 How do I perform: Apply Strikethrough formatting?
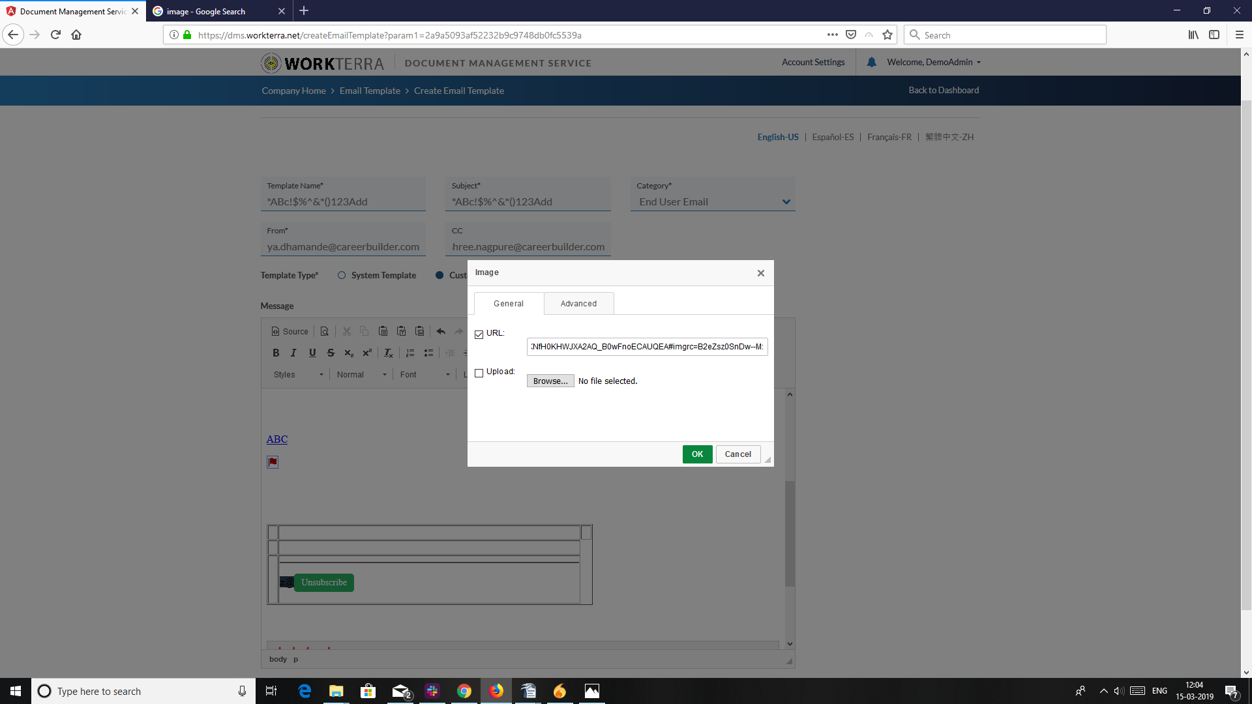(331, 353)
